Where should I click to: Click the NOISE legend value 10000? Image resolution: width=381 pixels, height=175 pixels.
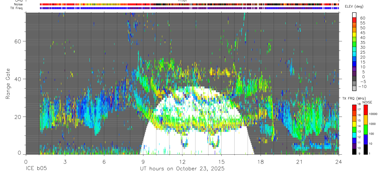point(373,114)
